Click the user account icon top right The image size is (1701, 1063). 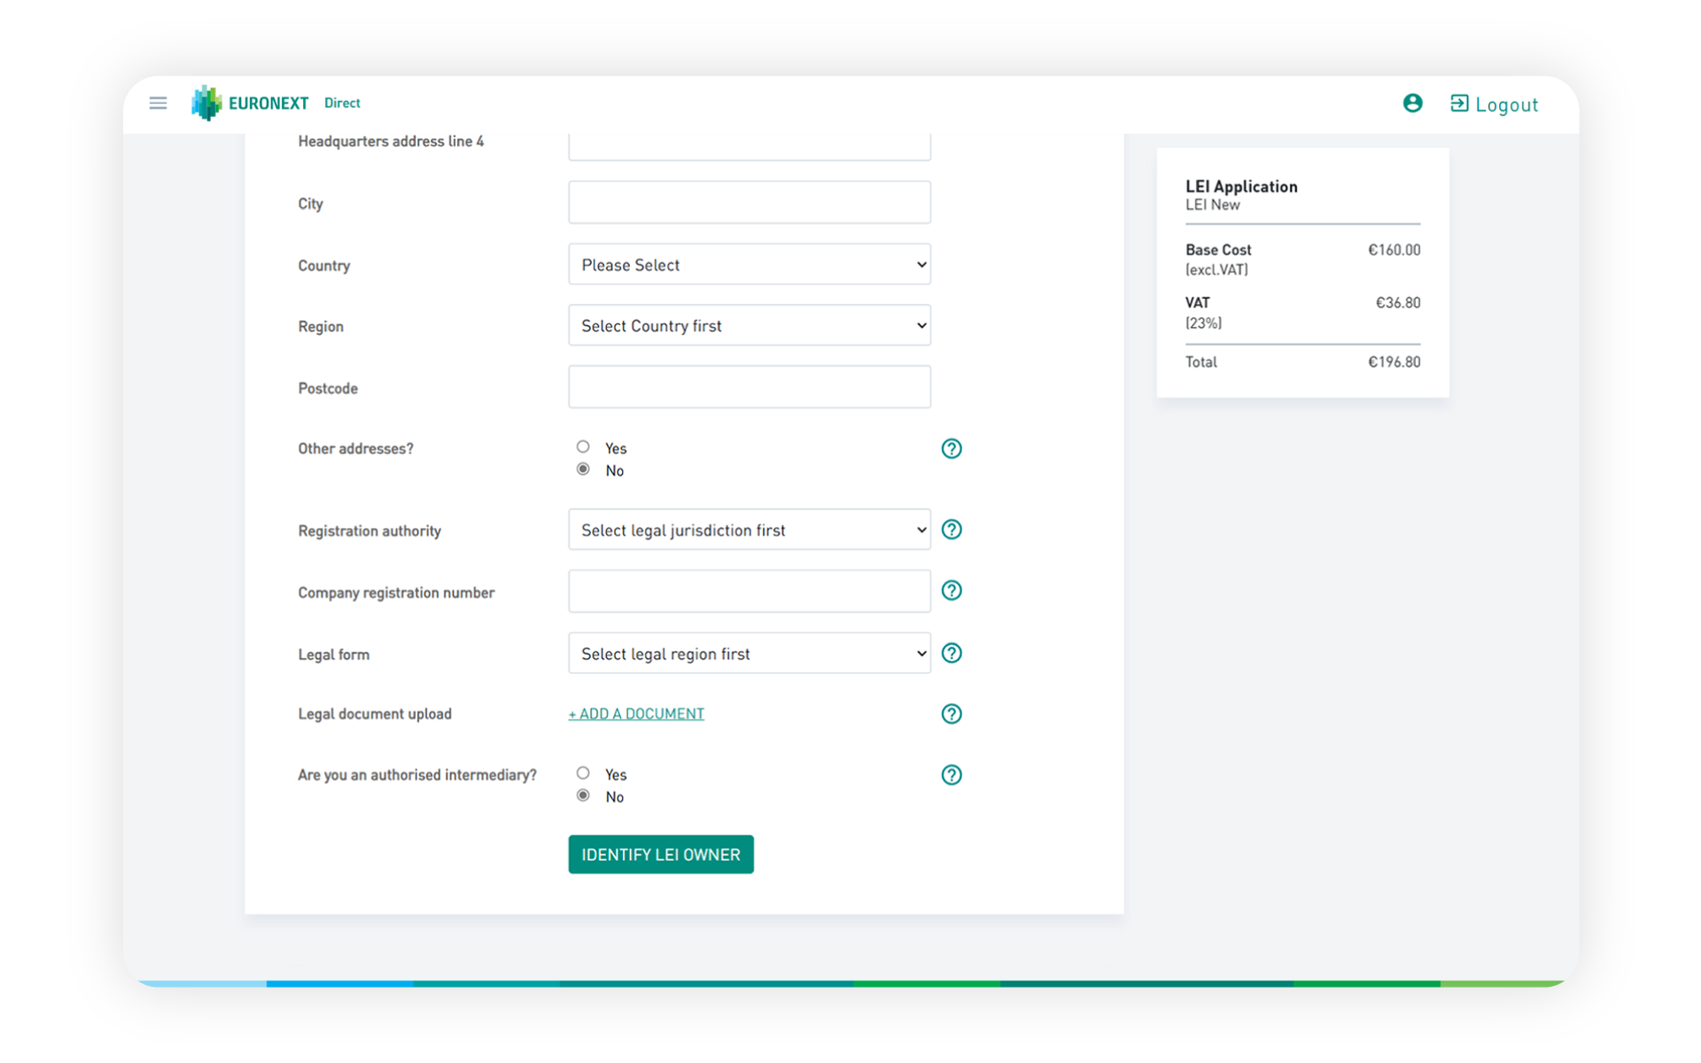pos(1412,103)
